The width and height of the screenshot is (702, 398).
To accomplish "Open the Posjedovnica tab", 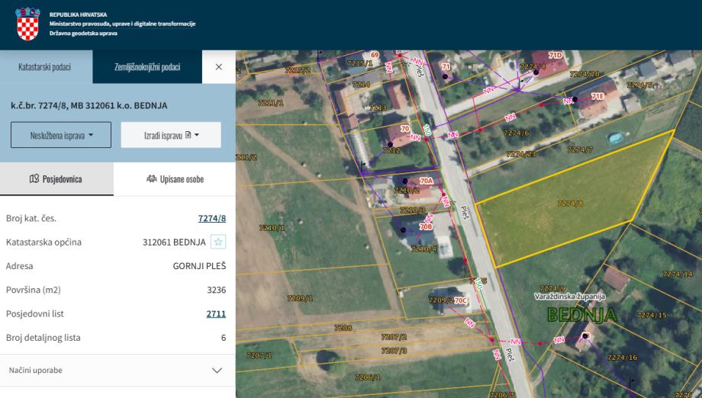I will (x=56, y=179).
